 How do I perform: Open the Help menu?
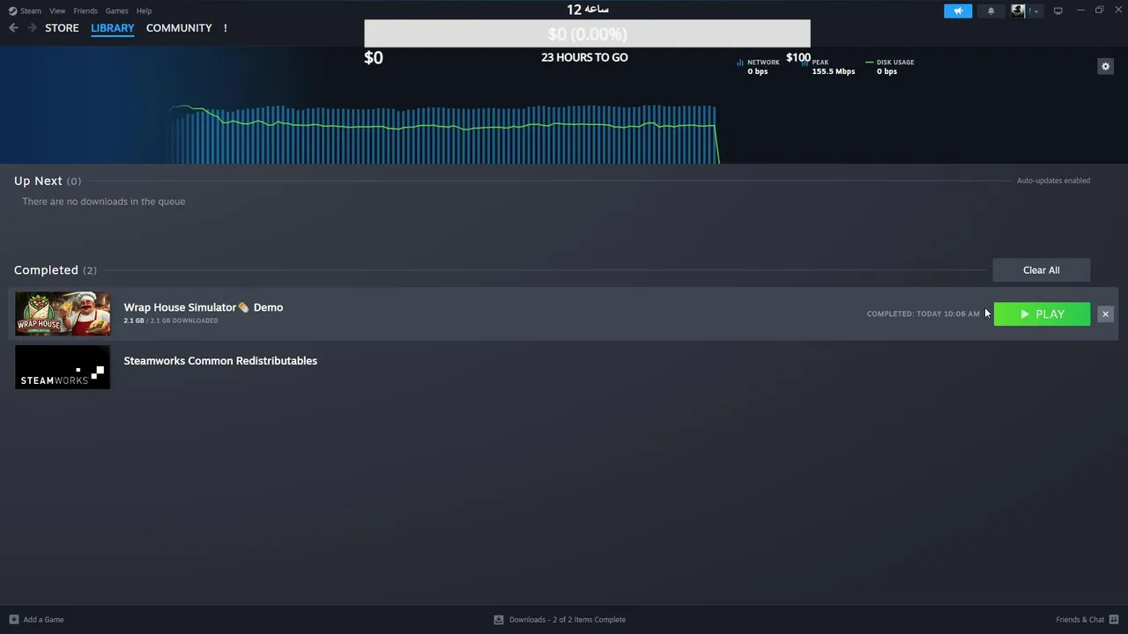[144, 11]
